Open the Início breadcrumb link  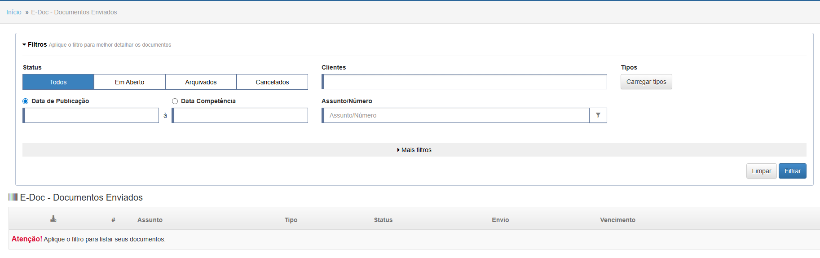pos(14,12)
